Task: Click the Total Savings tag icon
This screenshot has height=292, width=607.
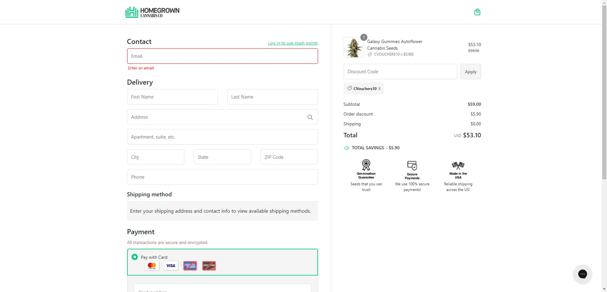Action: (346, 148)
